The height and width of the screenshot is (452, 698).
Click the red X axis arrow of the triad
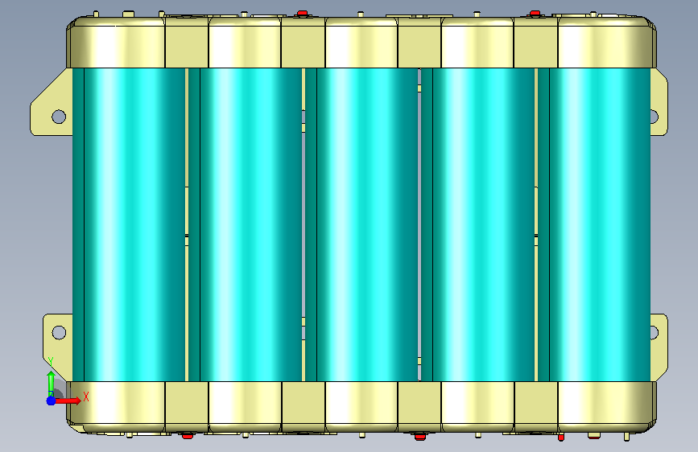tap(68, 401)
